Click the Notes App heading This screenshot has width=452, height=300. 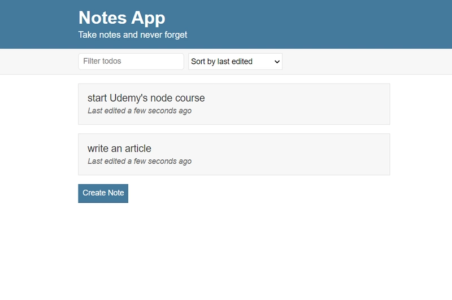pos(121,18)
